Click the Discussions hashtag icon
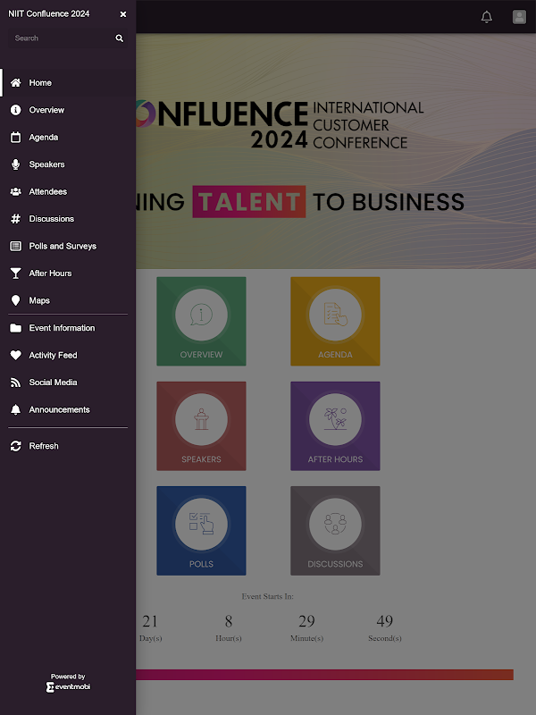The height and width of the screenshot is (715, 536). 15,219
